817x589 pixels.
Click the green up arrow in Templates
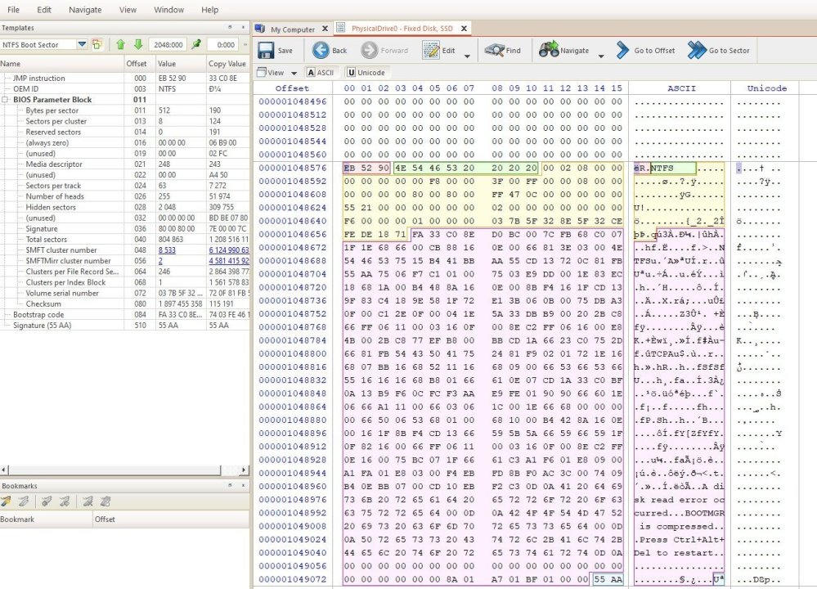click(x=121, y=44)
